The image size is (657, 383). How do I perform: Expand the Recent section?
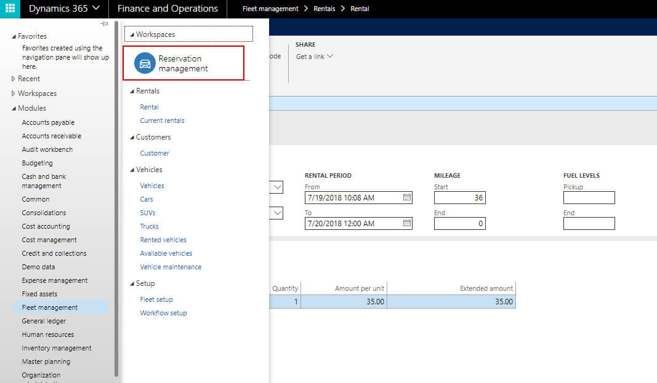[x=14, y=79]
